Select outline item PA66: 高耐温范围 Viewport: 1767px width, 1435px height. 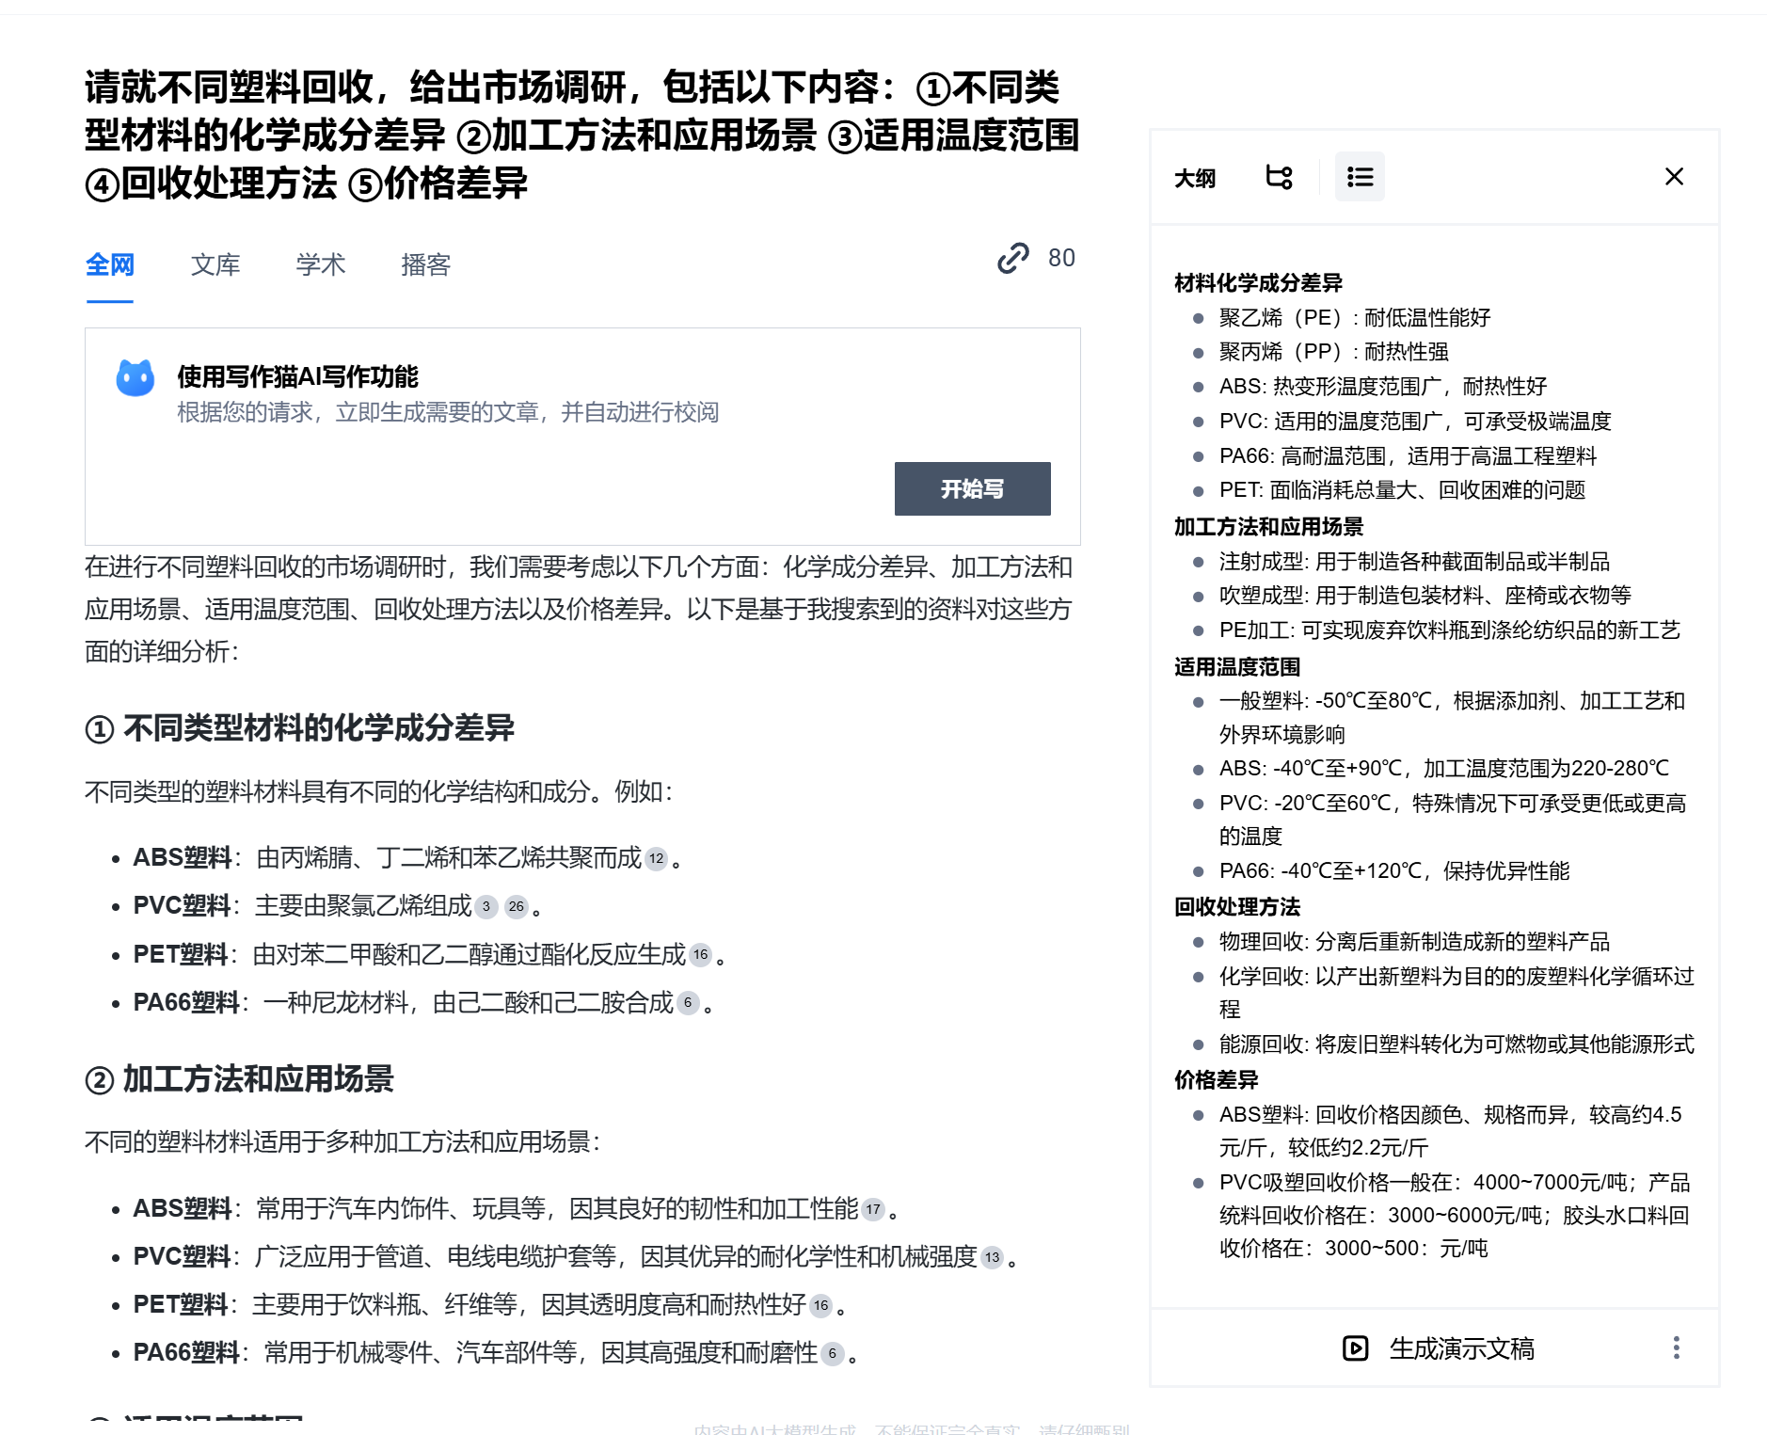pos(1408,455)
